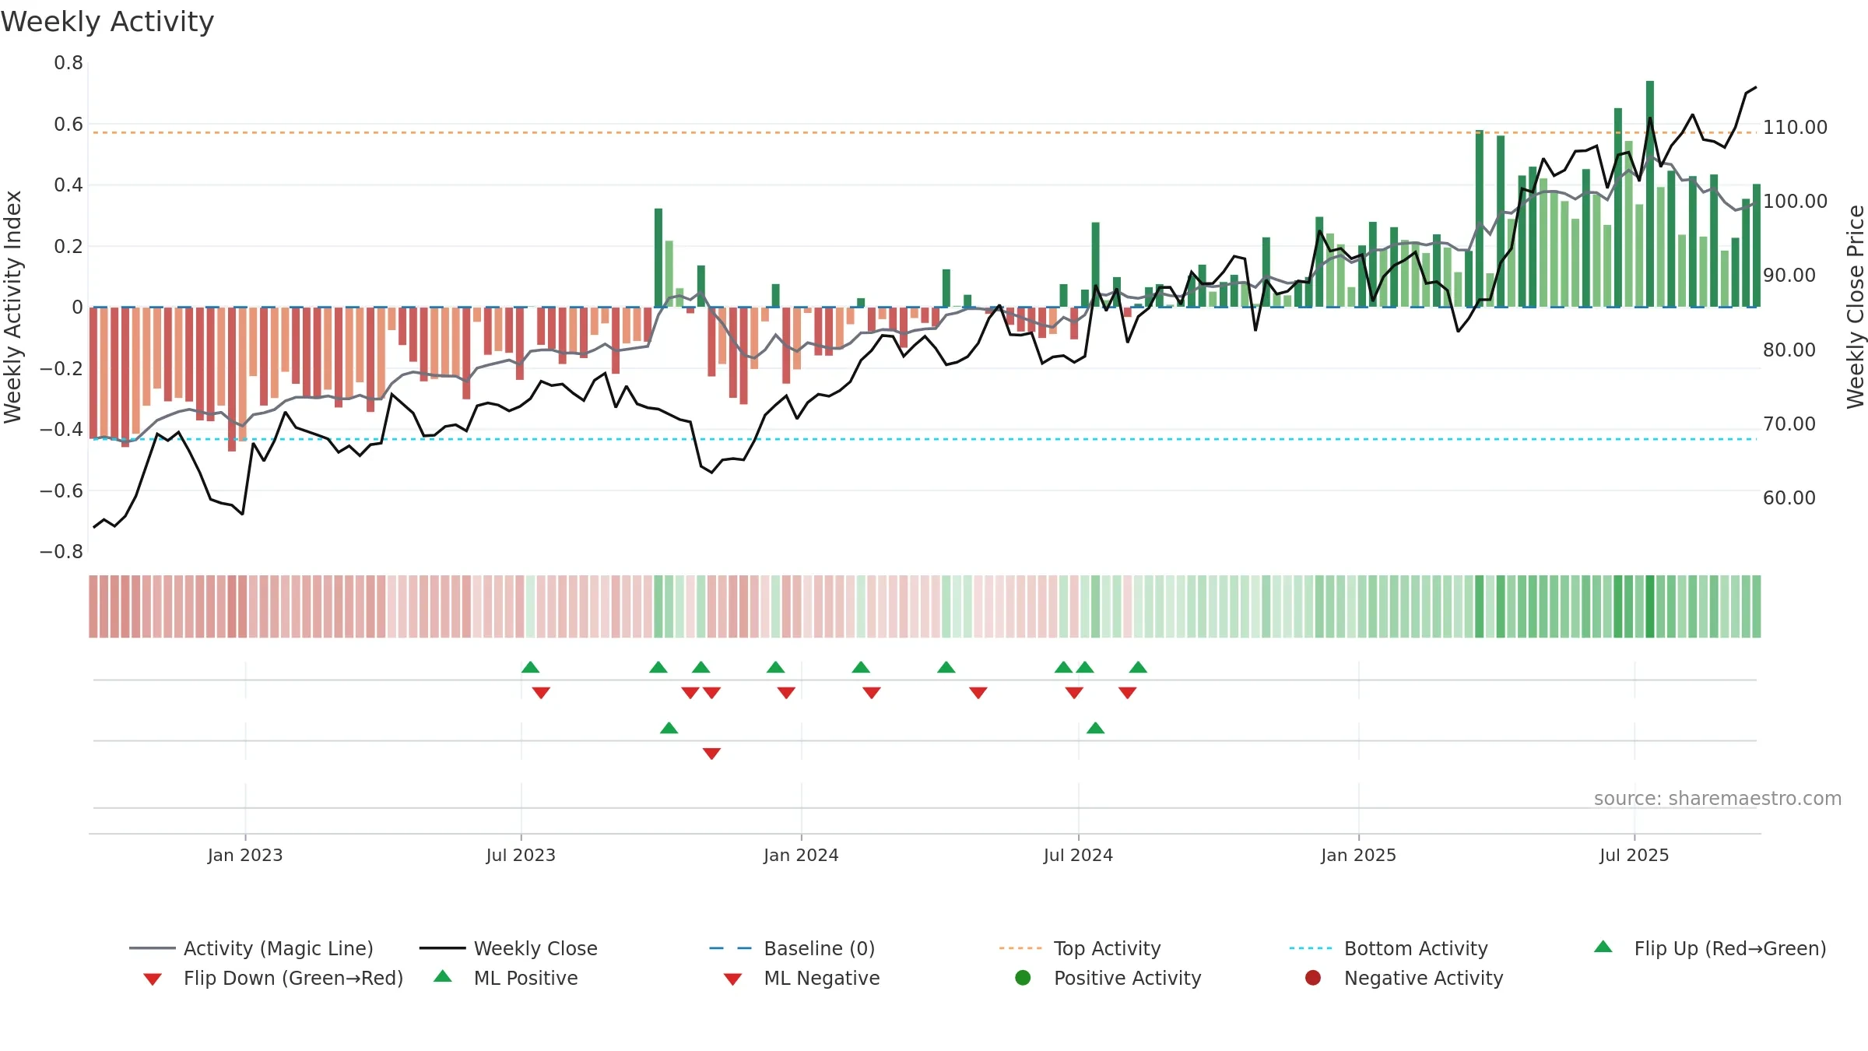This screenshot has width=1868, height=1051.
Task: Click the first flip-down red triangle after Jul 2023
Action: click(542, 693)
